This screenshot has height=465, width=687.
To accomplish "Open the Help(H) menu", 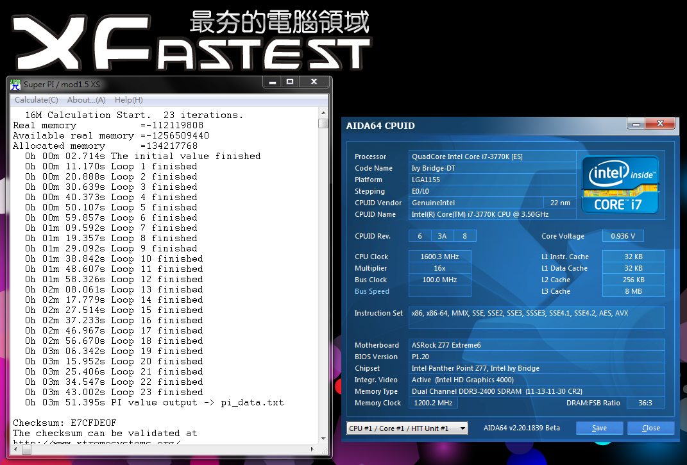I will pos(129,100).
